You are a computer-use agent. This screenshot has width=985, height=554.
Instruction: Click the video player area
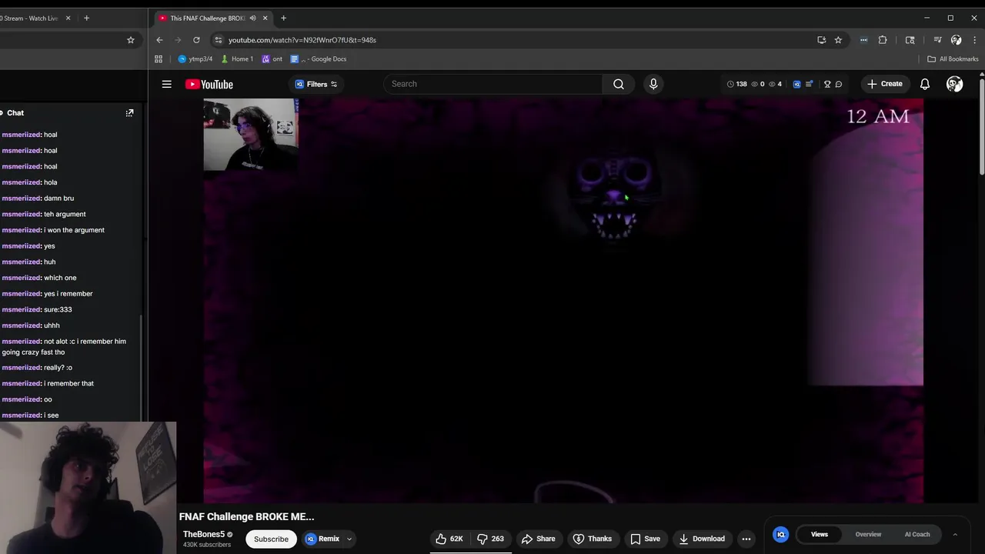[563, 301]
